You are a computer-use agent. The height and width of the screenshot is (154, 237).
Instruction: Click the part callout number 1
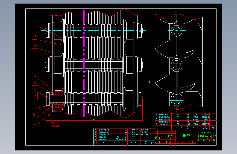35,24
